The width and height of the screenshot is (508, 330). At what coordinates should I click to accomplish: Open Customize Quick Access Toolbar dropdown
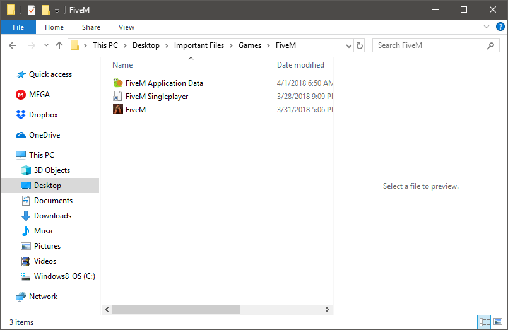click(x=57, y=11)
